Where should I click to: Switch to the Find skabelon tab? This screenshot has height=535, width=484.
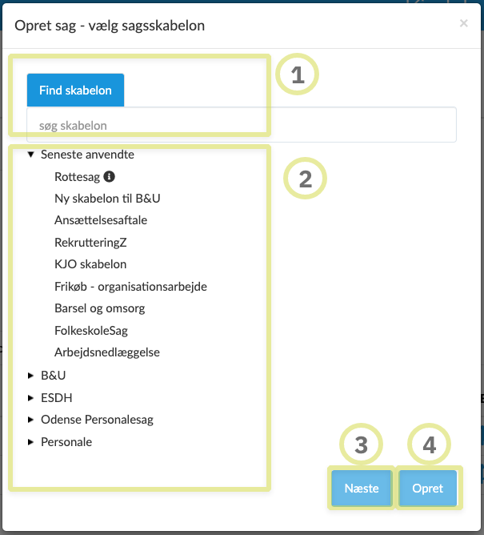pos(75,91)
